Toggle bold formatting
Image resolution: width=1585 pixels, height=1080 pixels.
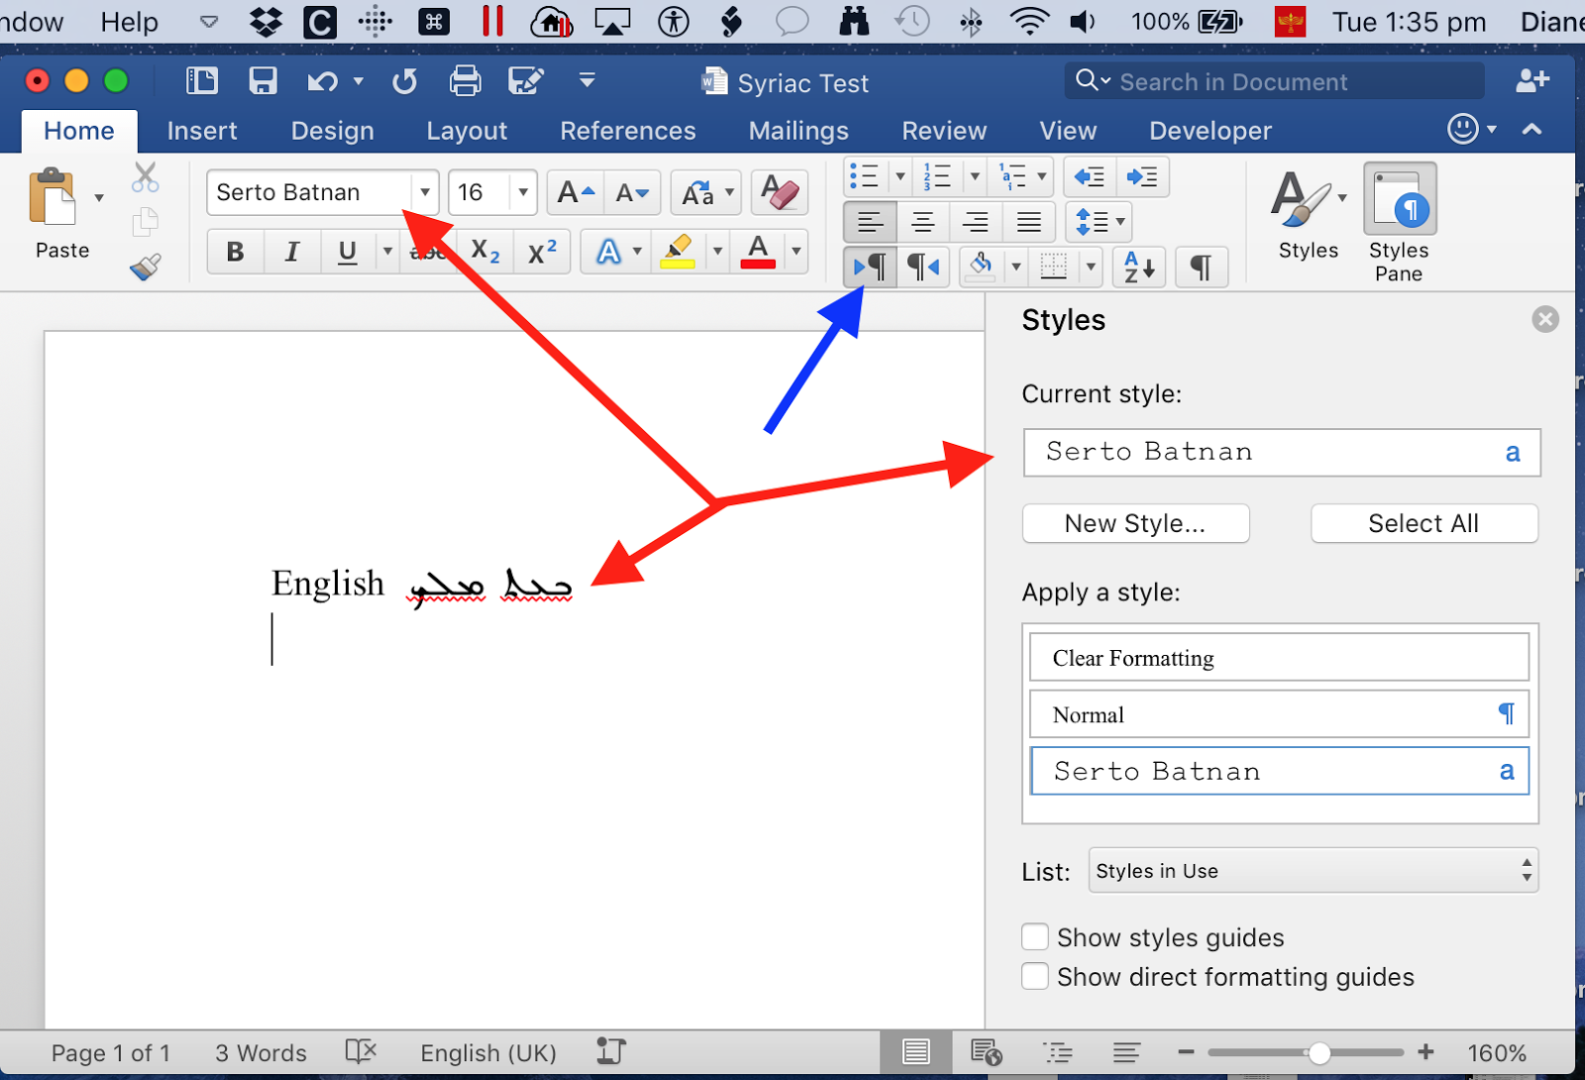(235, 252)
